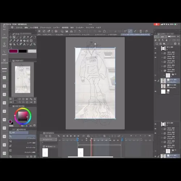The image size is (181, 181).
Task: Expand the nested folder inside AD:body
Action: (164, 75)
